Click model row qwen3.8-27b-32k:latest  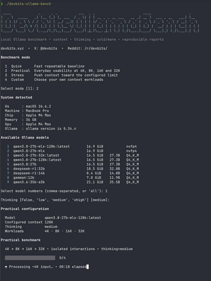[73, 155]
